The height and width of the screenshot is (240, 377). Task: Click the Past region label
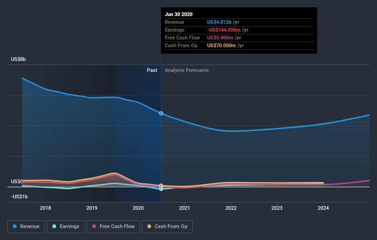pos(152,70)
